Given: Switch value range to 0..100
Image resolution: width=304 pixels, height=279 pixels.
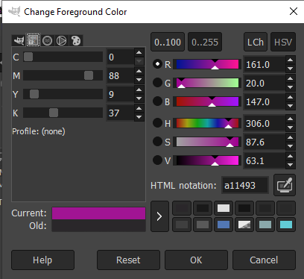Looking at the screenshot, I should (168, 42).
